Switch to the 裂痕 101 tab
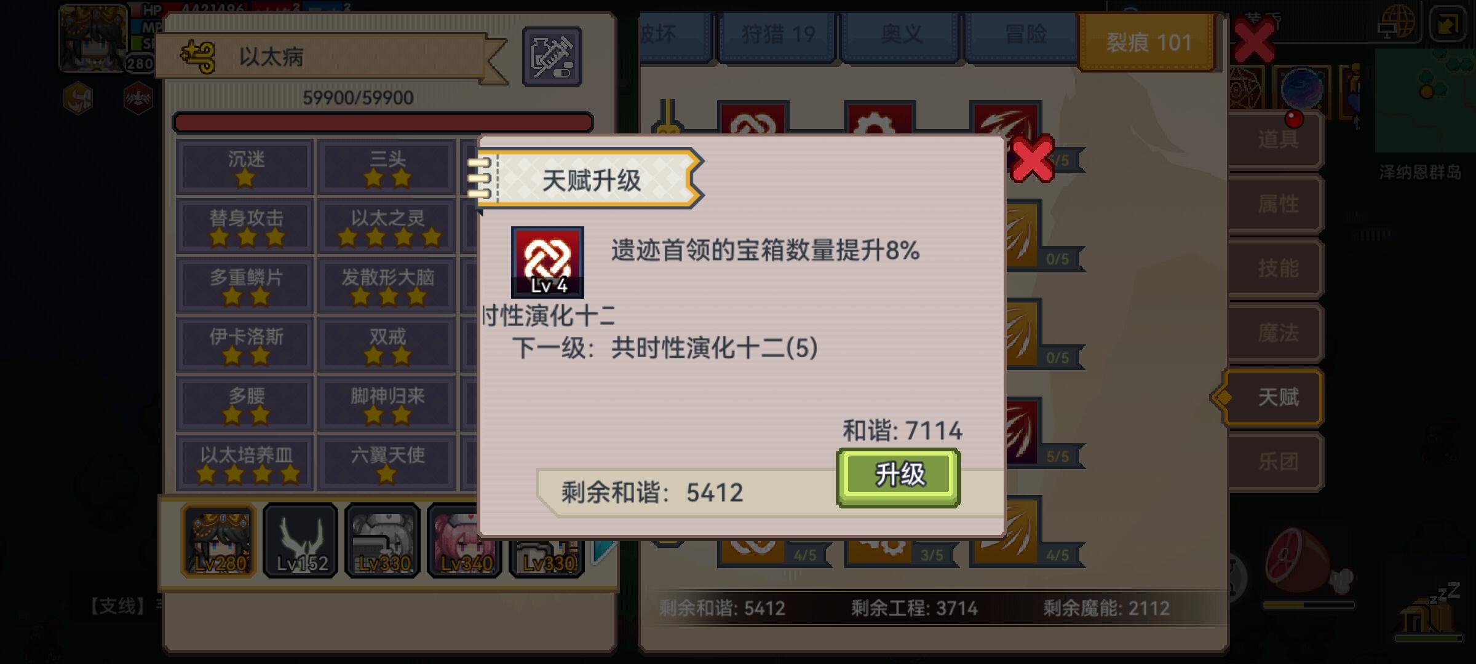 pos(1148,42)
